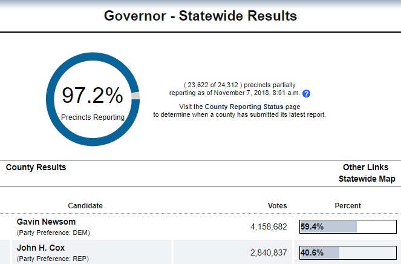Click the Governor - Statewide Results title
This screenshot has height=264, width=401.
200,16
